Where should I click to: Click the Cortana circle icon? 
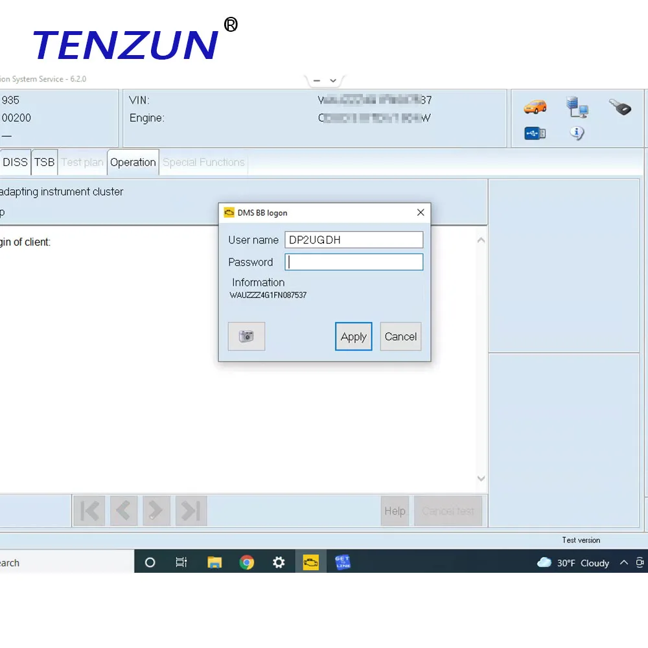150,562
